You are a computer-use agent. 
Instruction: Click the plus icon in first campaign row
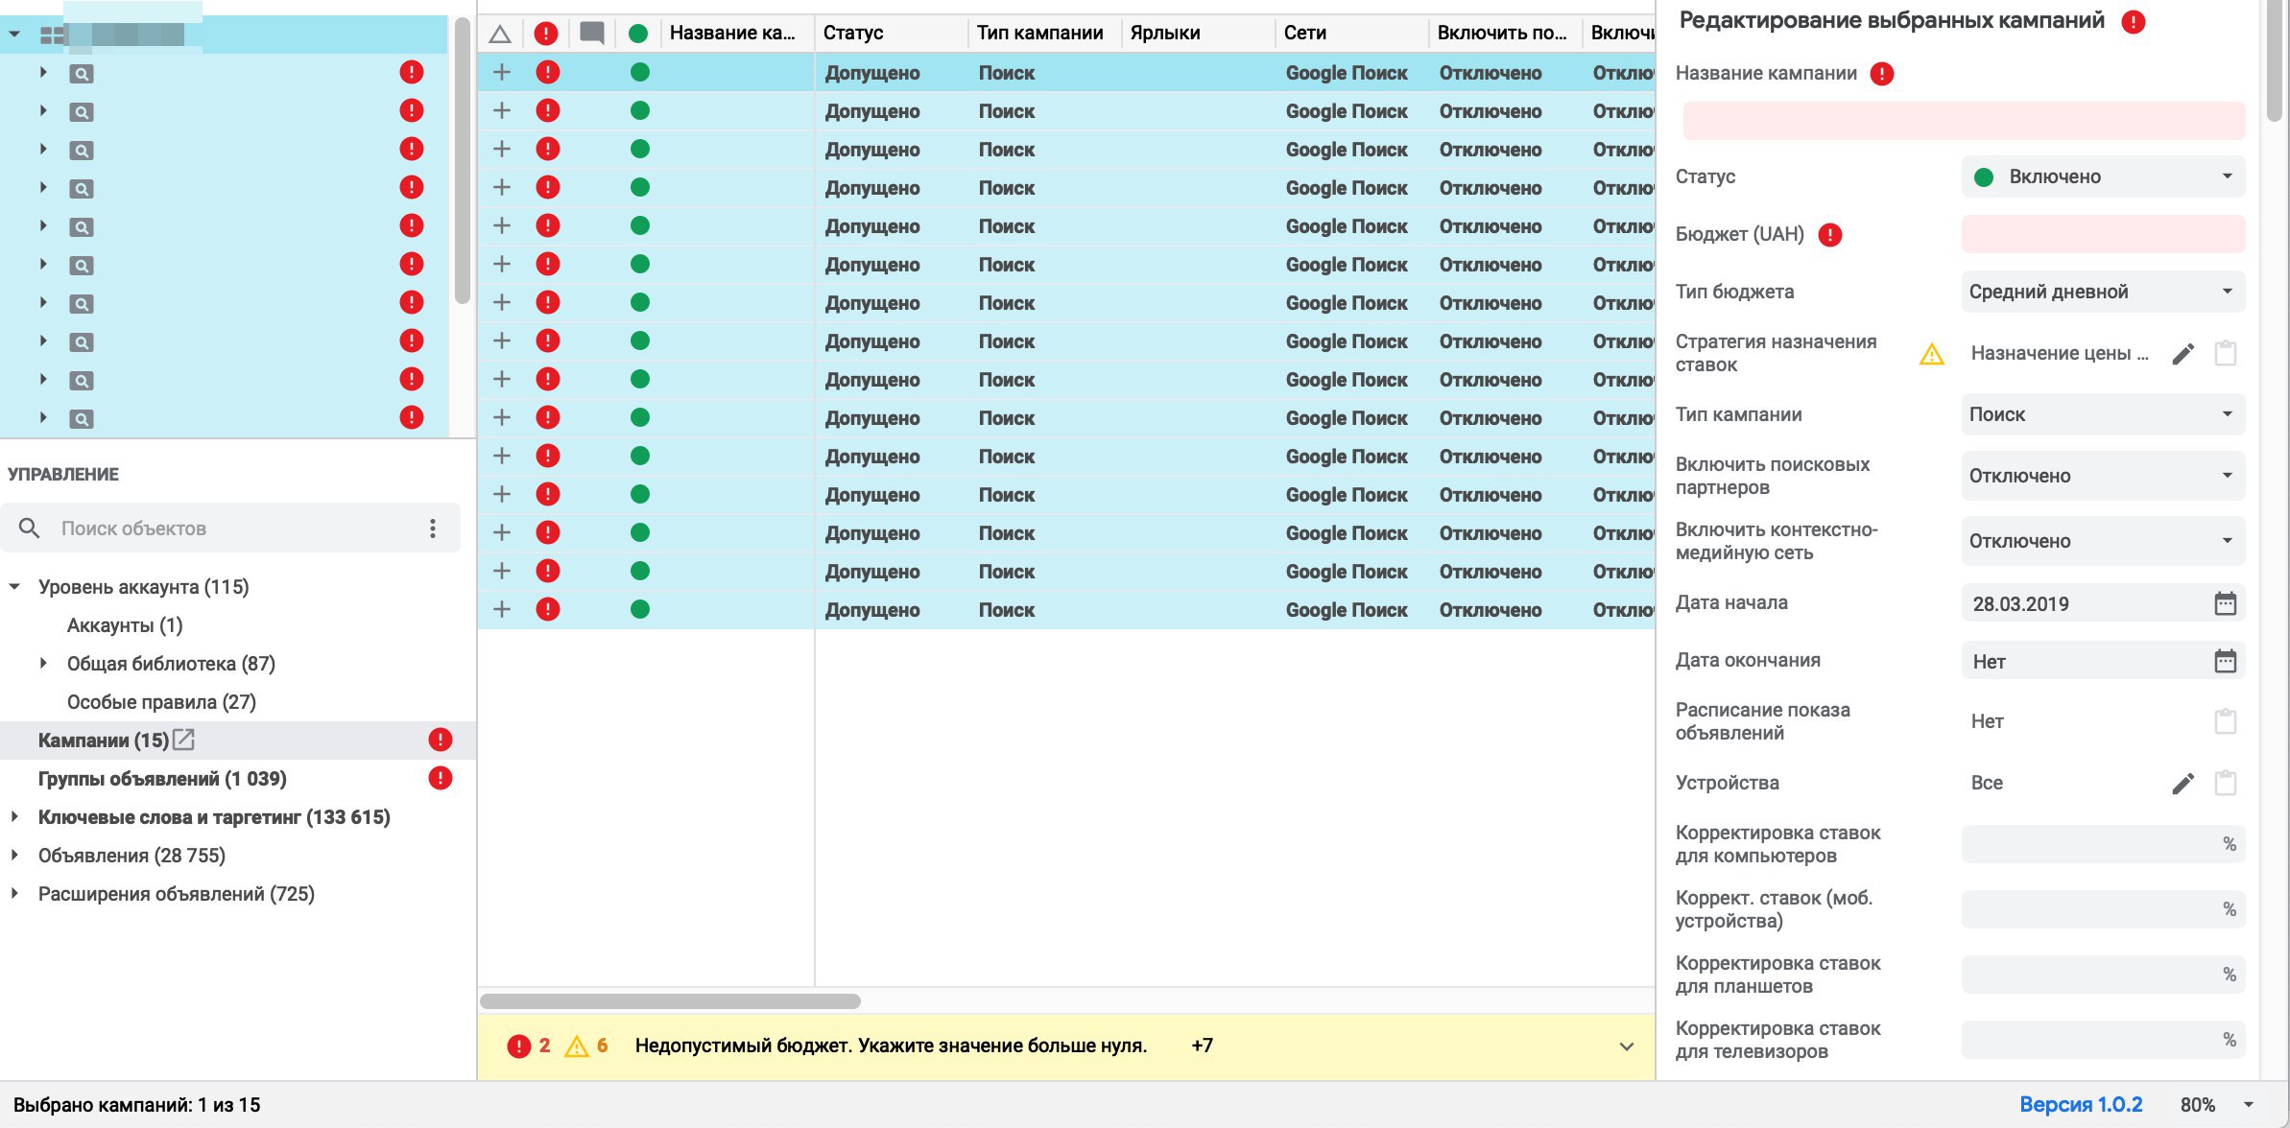[501, 72]
